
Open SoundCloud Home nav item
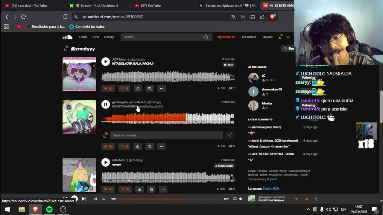pyautogui.click(x=83, y=37)
